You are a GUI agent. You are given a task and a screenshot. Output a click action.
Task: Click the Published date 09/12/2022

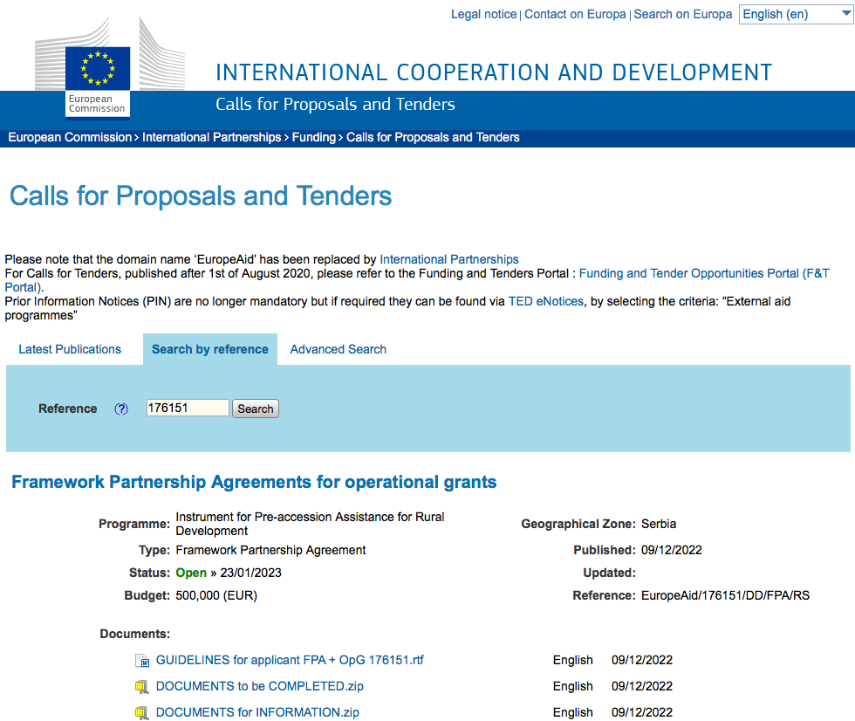[x=671, y=550]
